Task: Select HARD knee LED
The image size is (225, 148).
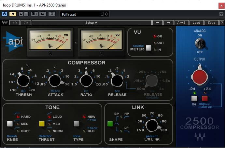Action: 18,116
